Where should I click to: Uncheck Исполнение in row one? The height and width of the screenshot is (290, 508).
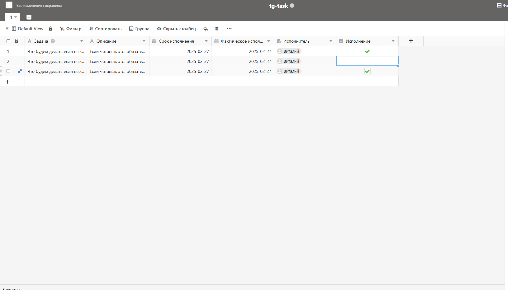click(367, 51)
